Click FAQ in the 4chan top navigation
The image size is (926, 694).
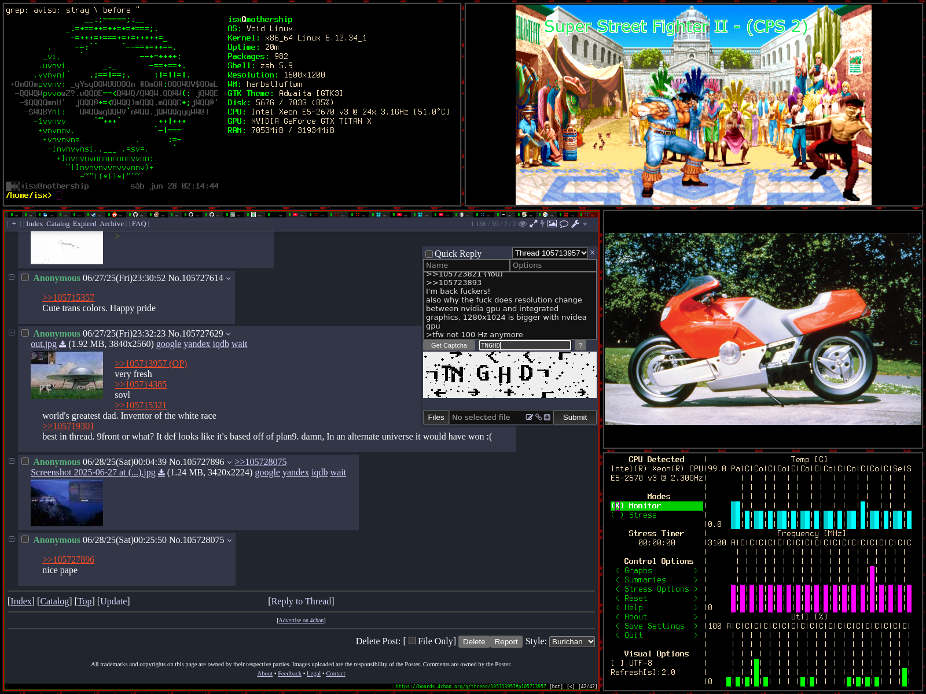coord(139,224)
